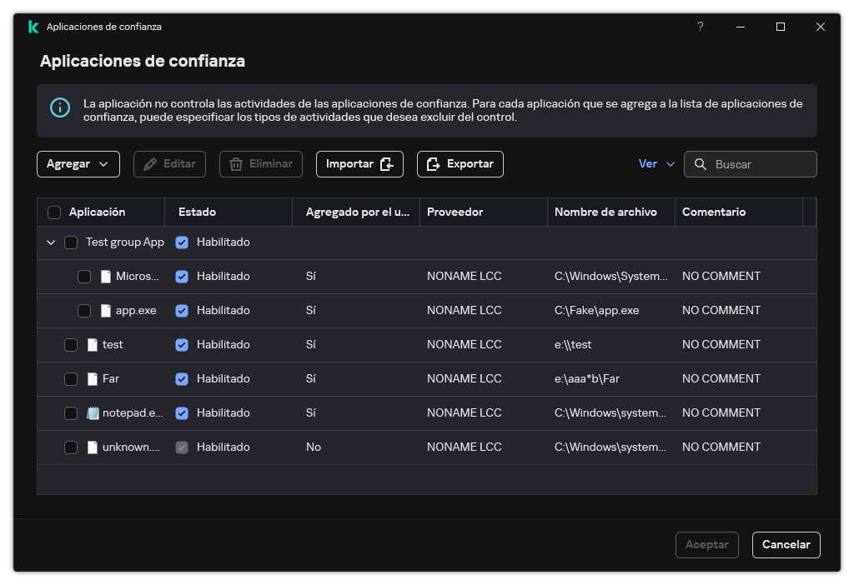Open help via the question mark icon
The width and height of the screenshot is (854, 585).
(x=700, y=26)
